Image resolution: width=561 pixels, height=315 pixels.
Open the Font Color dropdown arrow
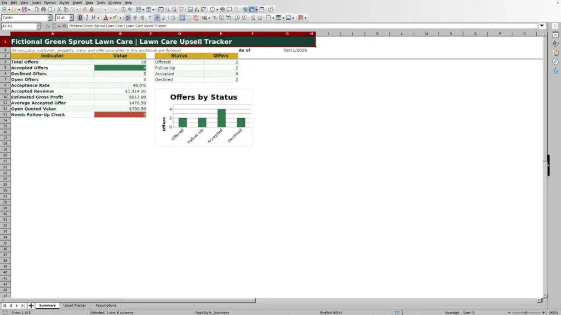(x=111, y=18)
